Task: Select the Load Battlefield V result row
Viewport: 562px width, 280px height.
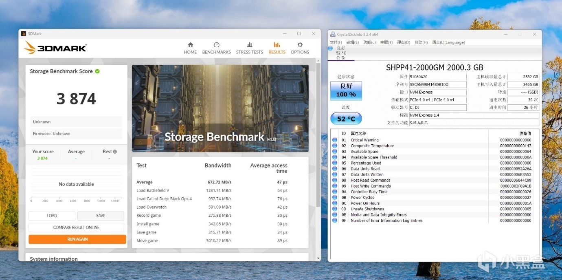Action: 212,190
